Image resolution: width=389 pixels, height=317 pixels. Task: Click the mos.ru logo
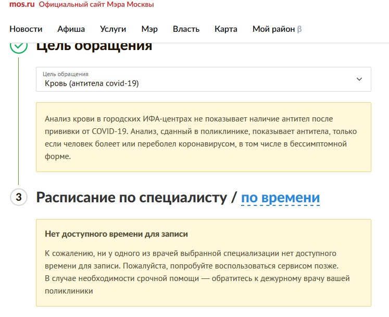[x=22, y=5]
